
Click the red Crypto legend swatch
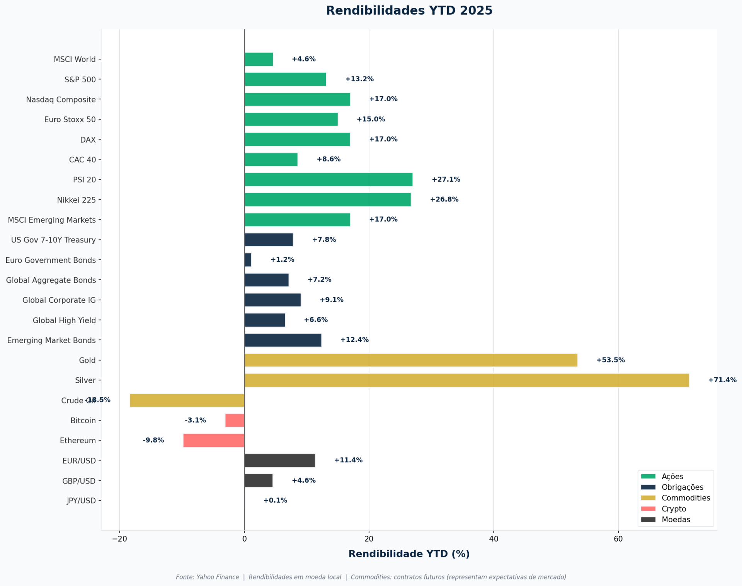(648, 509)
